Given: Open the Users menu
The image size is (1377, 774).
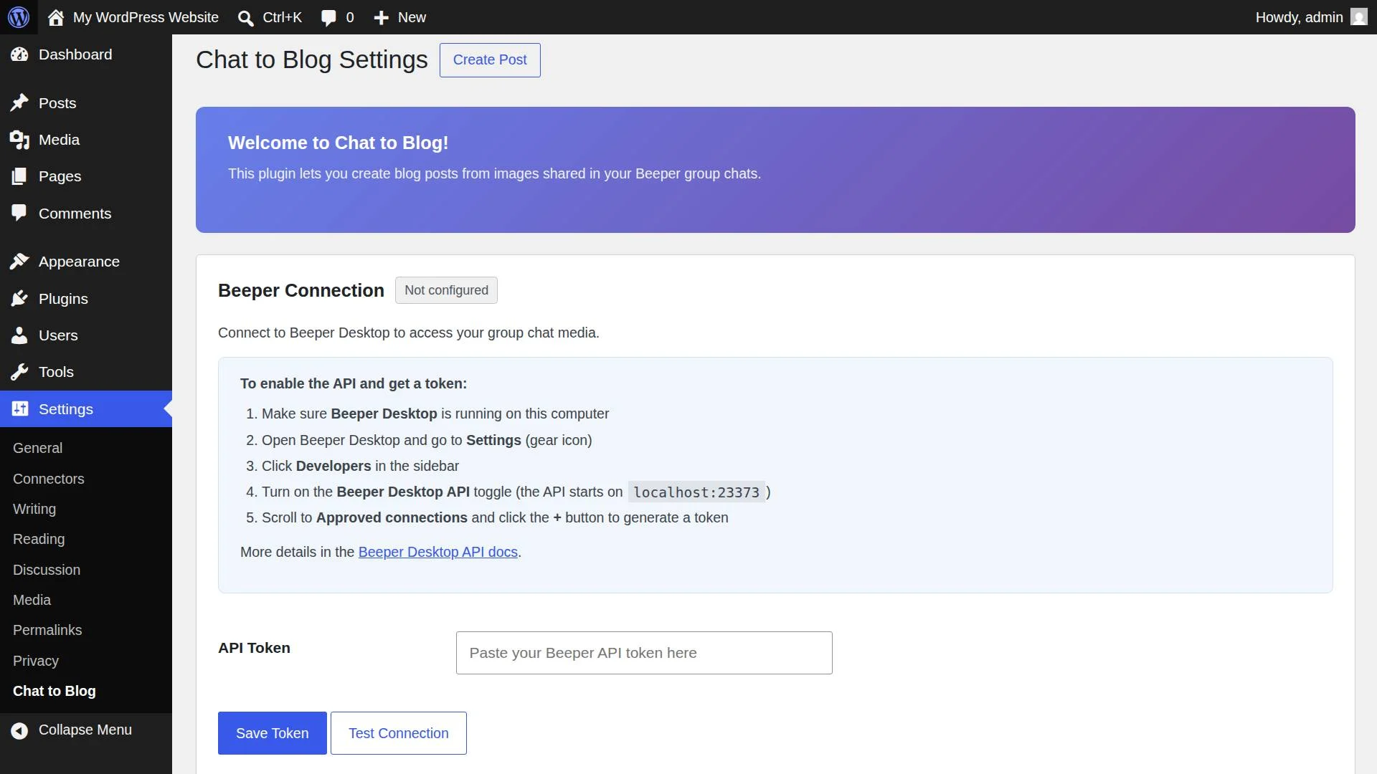Looking at the screenshot, I should tap(86, 335).
